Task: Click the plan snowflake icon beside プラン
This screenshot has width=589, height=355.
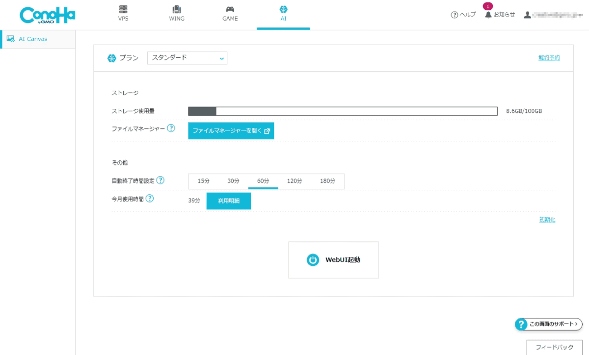Action: coord(111,58)
